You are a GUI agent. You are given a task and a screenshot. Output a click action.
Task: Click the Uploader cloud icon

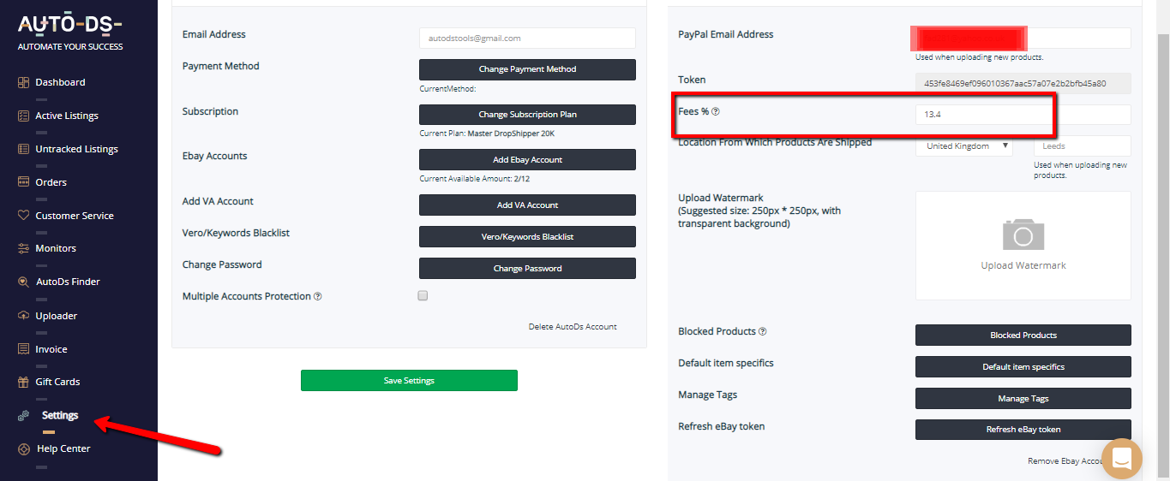click(24, 316)
